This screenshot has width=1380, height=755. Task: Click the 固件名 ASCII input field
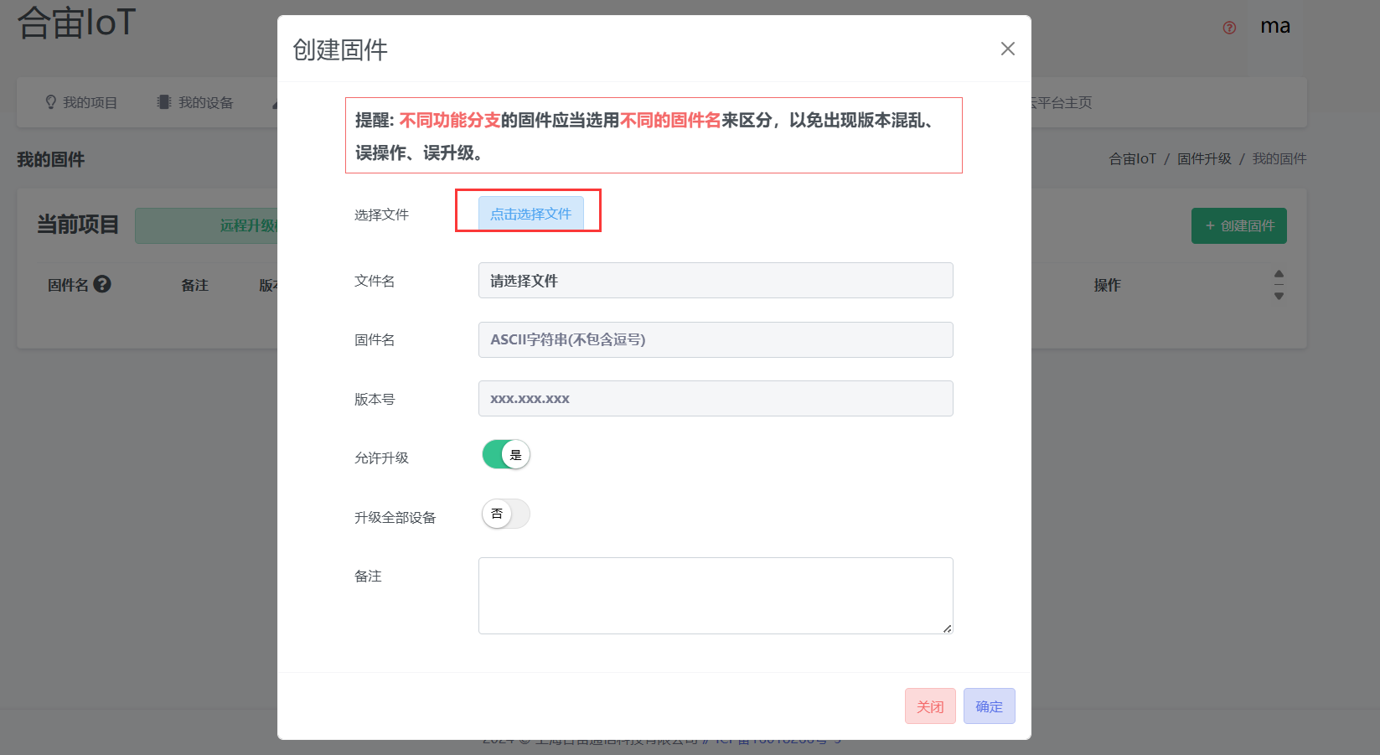coord(716,339)
